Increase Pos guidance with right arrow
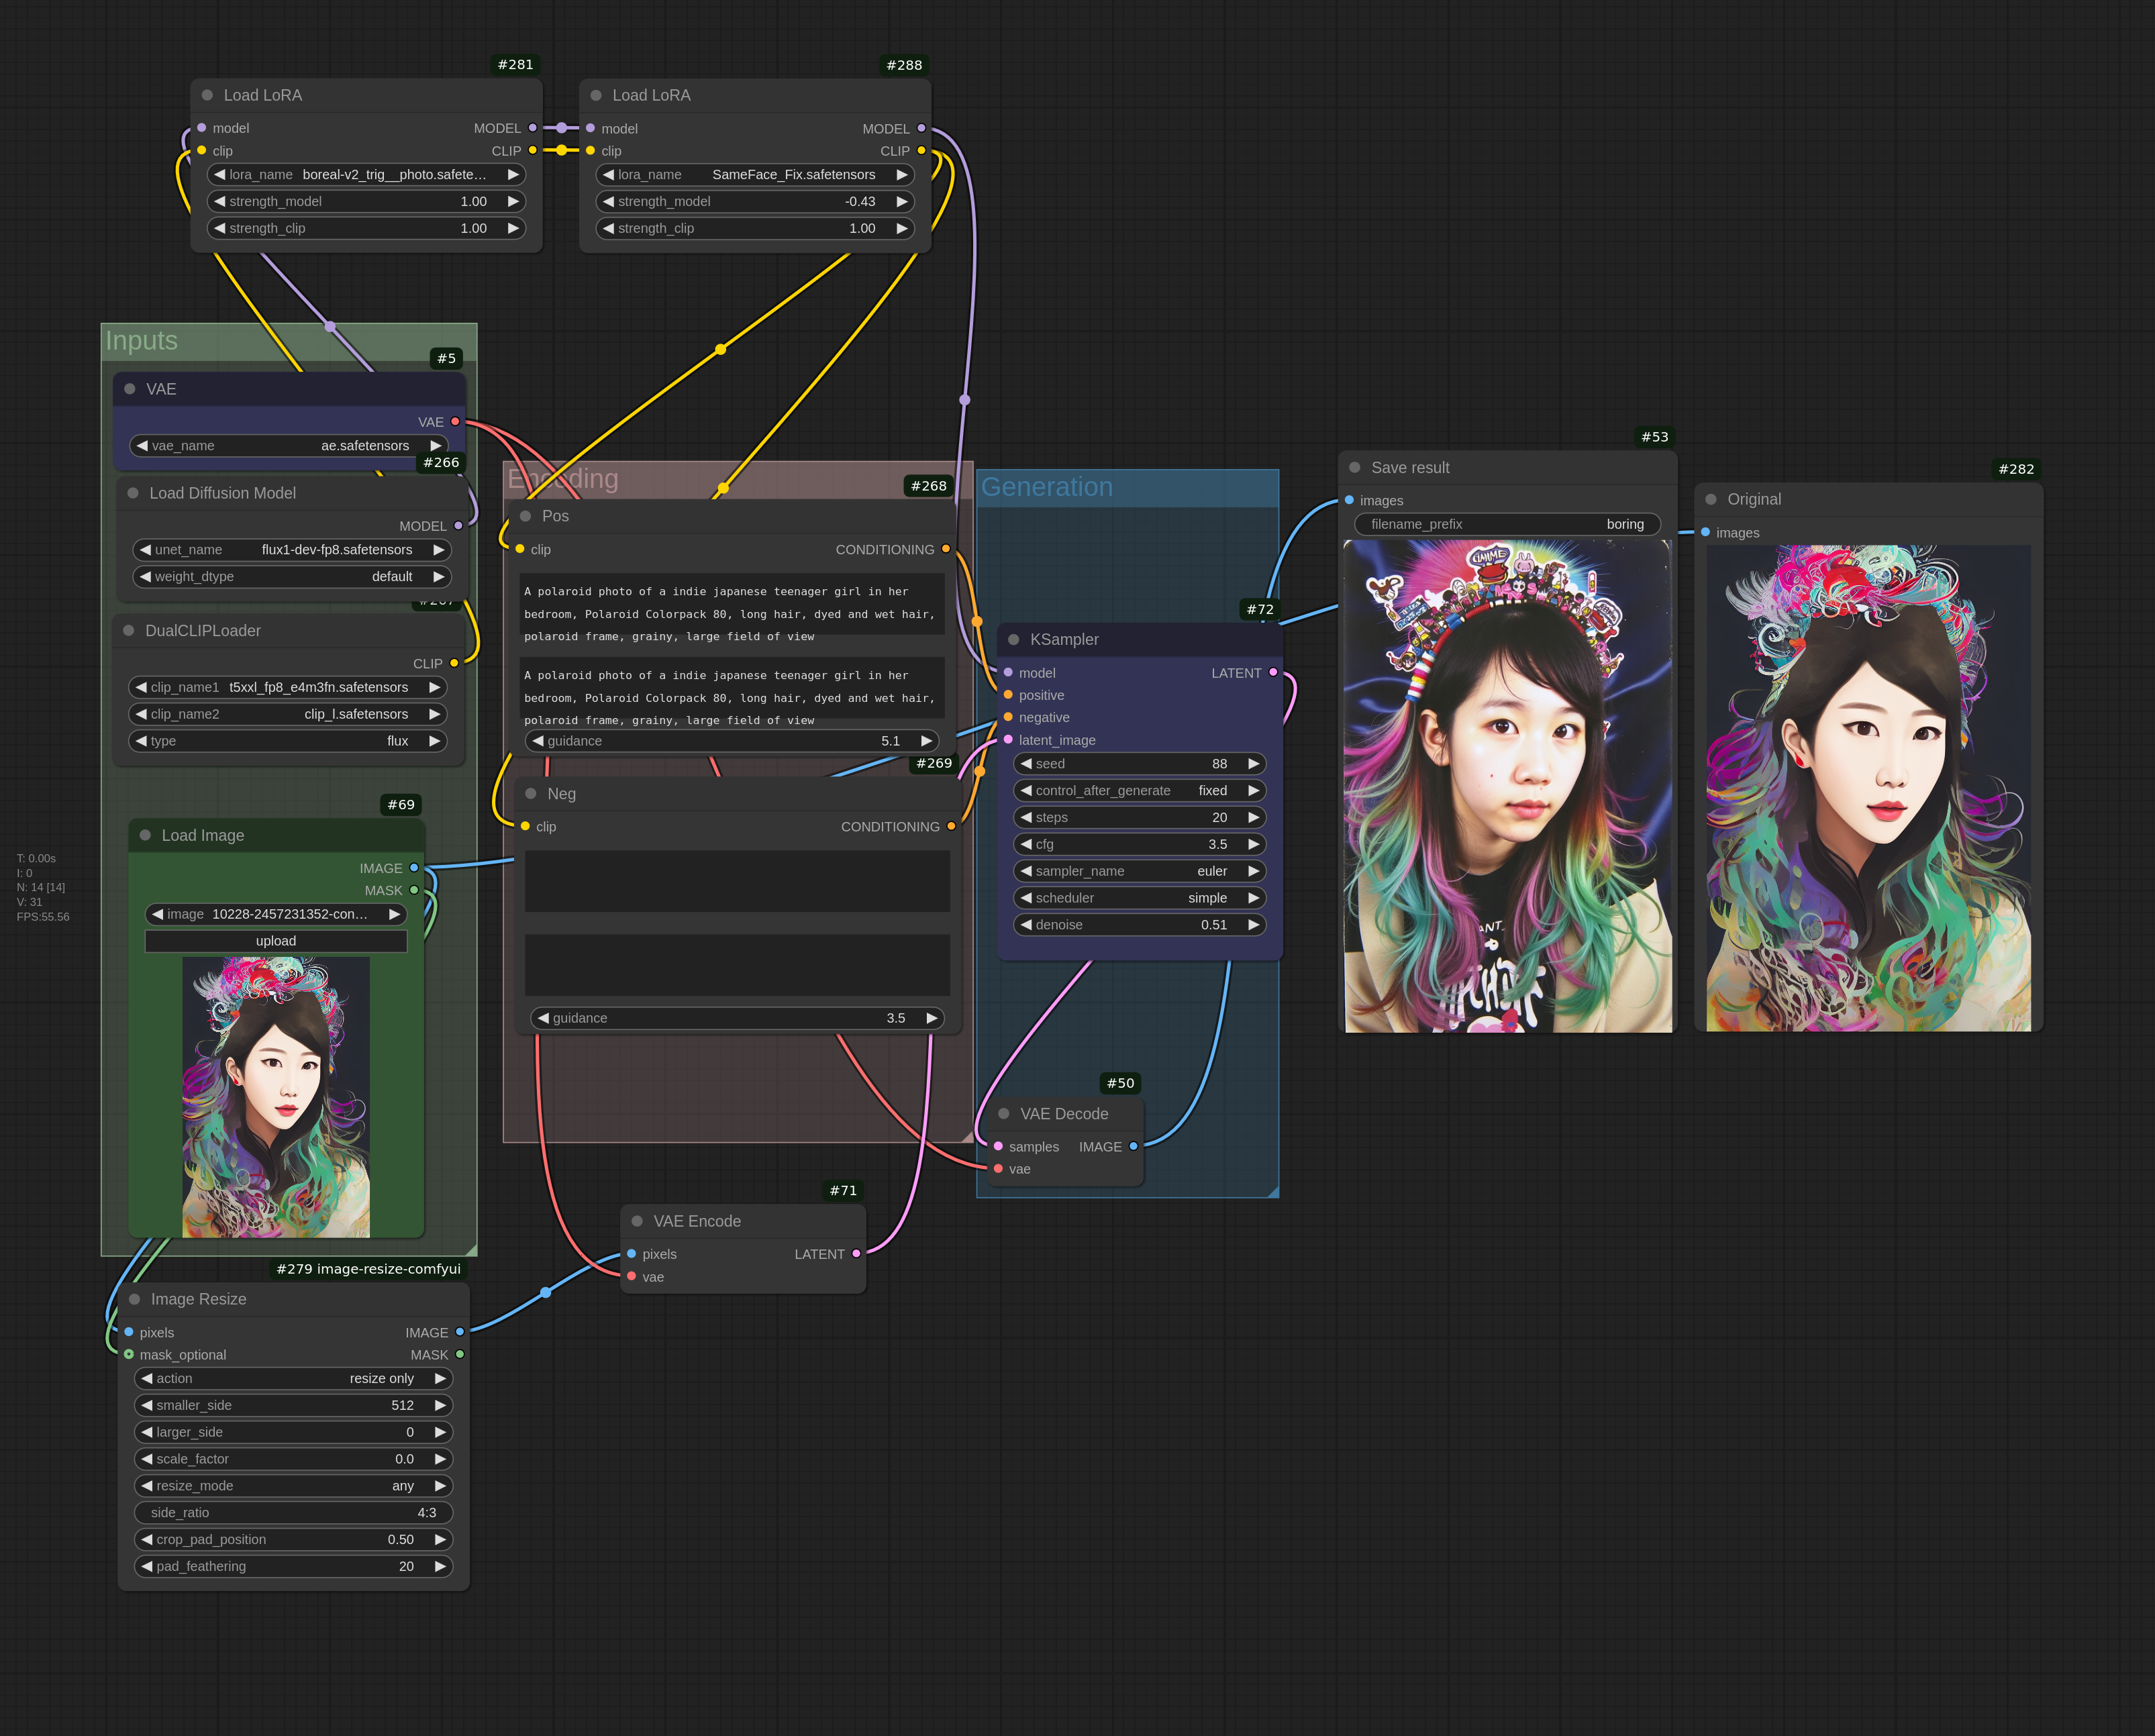The image size is (2155, 1736). (926, 741)
